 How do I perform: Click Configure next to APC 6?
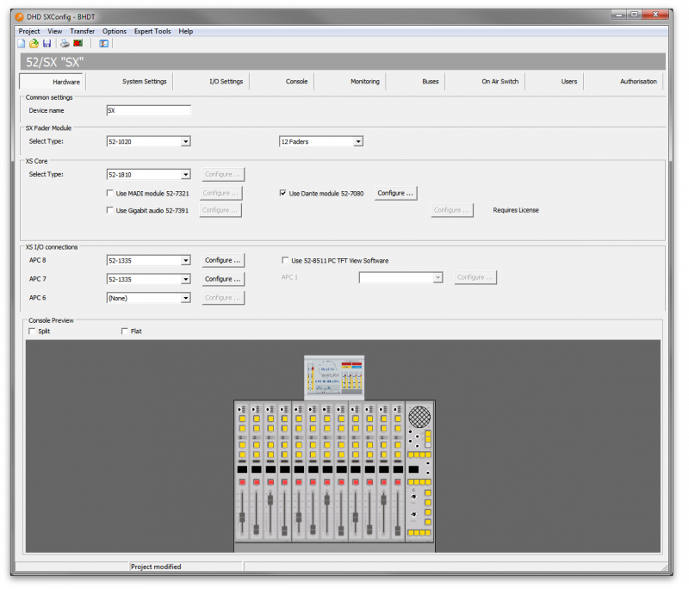(223, 297)
